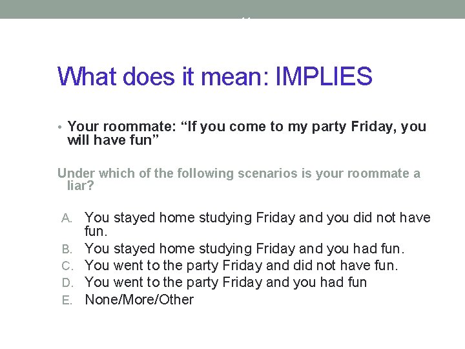Select the answer letter A label
Image resolution: width=465 pixels, height=349 pixels.
(x=67, y=218)
